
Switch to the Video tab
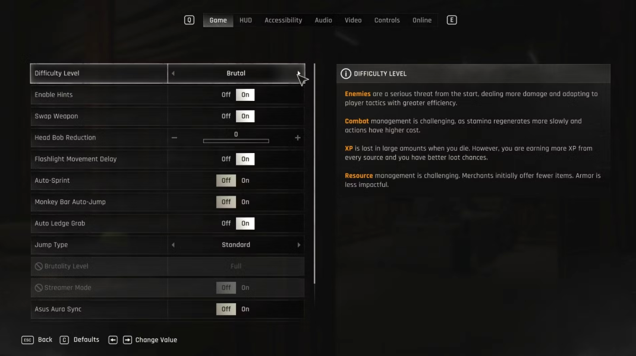(x=353, y=20)
